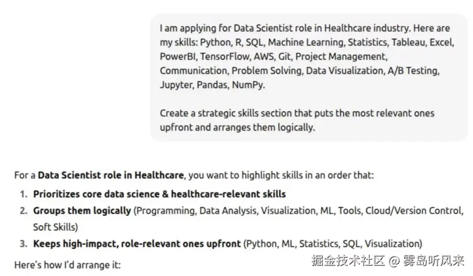The image size is (473, 276).
Task: Click "Project Management" in the user message
Action: (x=341, y=57)
